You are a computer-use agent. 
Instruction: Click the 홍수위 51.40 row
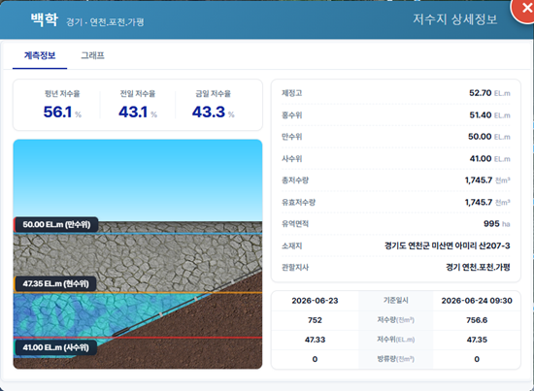[x=396, y=115]
